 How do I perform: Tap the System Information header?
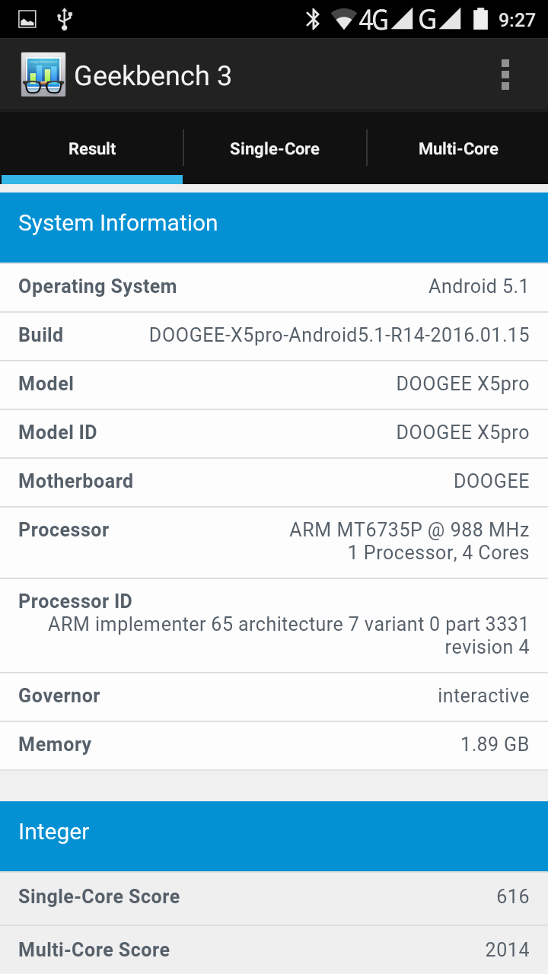pos(274,224)
